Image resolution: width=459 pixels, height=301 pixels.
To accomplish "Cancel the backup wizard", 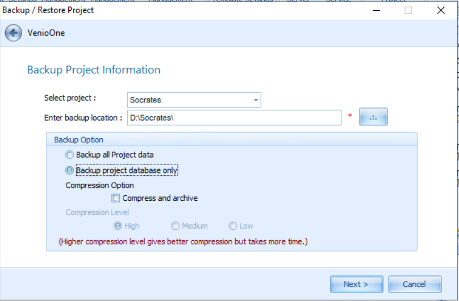I will (x=415, y=284).
